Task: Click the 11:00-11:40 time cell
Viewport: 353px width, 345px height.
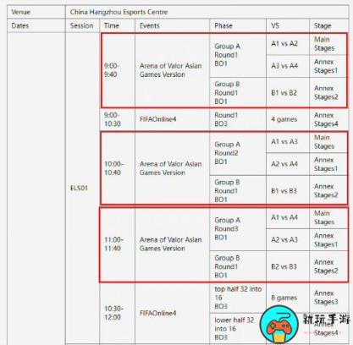Action: (118, 244)
